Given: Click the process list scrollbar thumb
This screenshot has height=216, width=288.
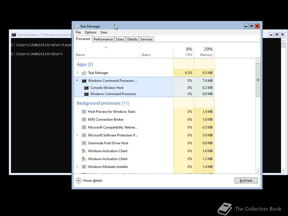Looking at the screenshot, I should tap(258, 80).
